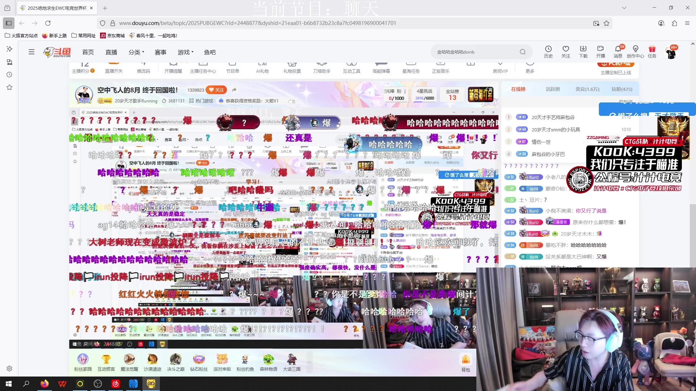Switch to the 钻粉(425) tab
Viewport: 696px width, 391px height.
(x=622, y=89)
